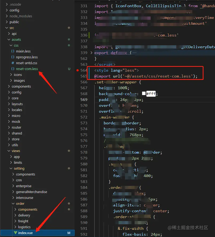This screenshot has width=215, height=237.
Task: Unfold the collapsed export default block
Action: coord(91,53)
